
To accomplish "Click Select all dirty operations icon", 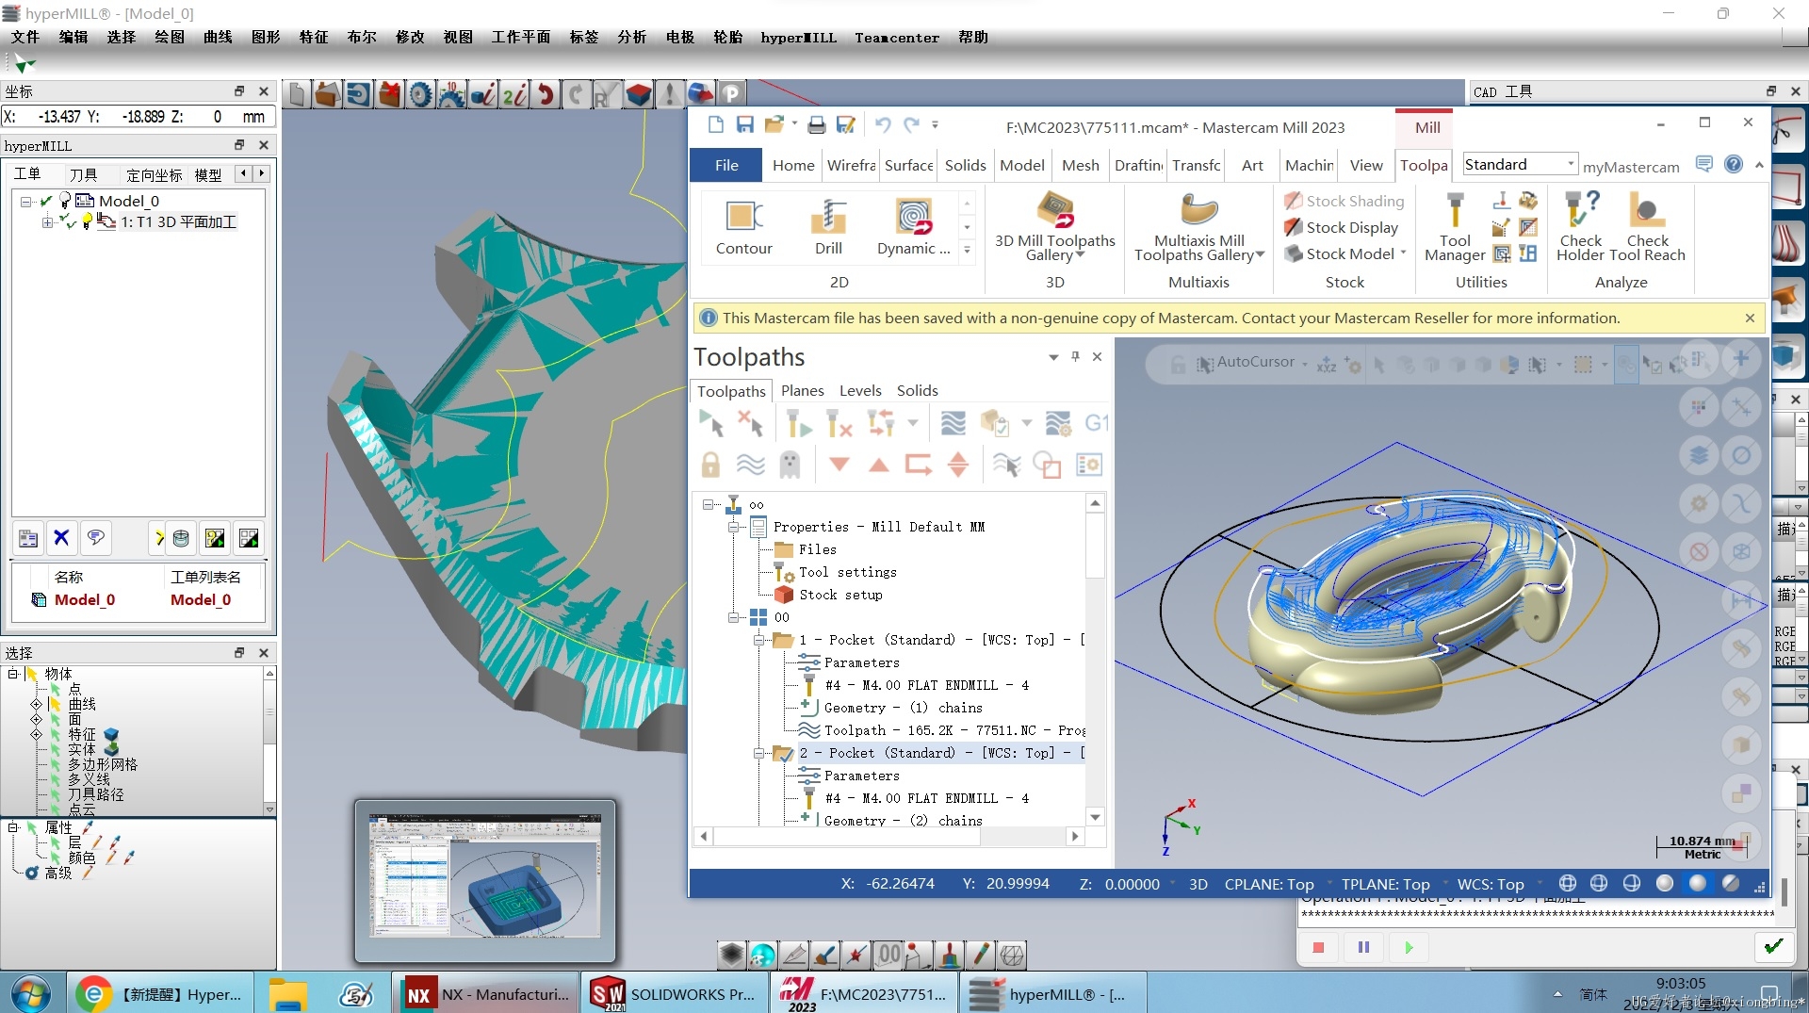I will click(x=751, y=423).
